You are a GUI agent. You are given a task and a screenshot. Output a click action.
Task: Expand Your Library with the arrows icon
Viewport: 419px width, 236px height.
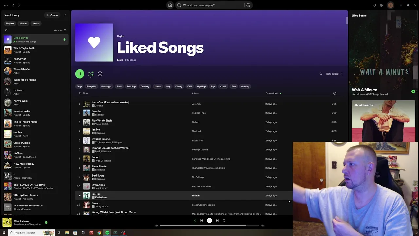click(x=64, y=15)
